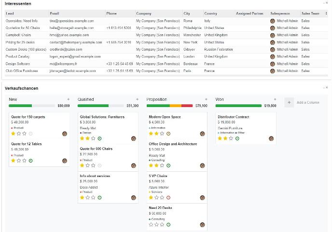Set second priority star on Quote for 600 Chairs
Viewport: 333px width, 232px height.
coord(88,165)
